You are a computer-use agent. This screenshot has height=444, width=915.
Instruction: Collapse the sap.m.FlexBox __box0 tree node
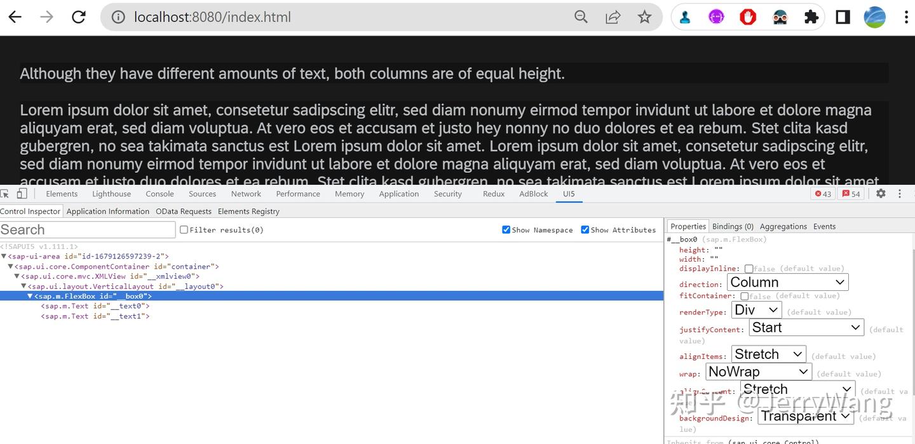[30, 297]
